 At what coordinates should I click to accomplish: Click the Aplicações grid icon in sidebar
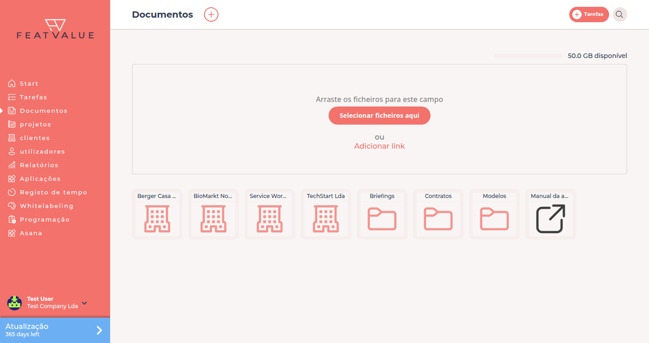[12, 179]
